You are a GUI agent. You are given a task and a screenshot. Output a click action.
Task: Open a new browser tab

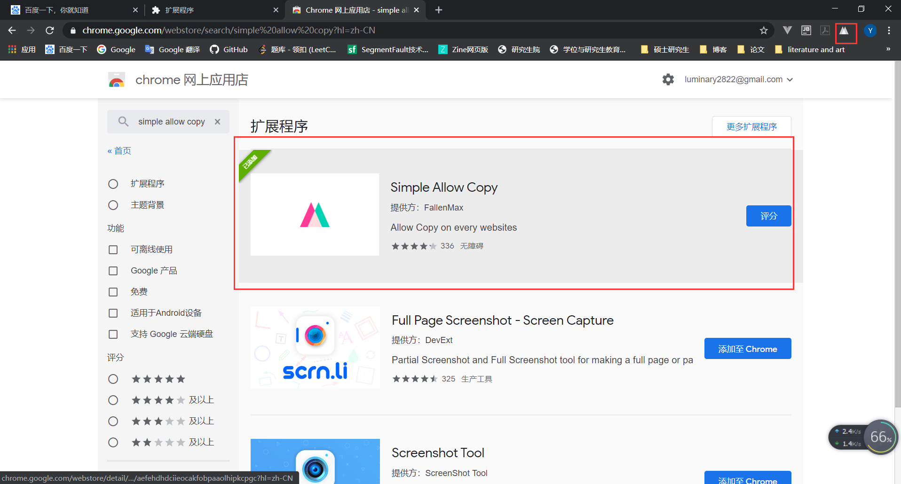438,10
